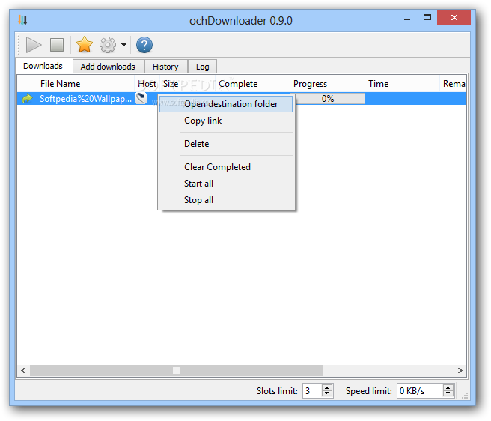Select the Softpedia%20Wallpap... file name
This screenshot has height=421, width=491.
(85, 99)
